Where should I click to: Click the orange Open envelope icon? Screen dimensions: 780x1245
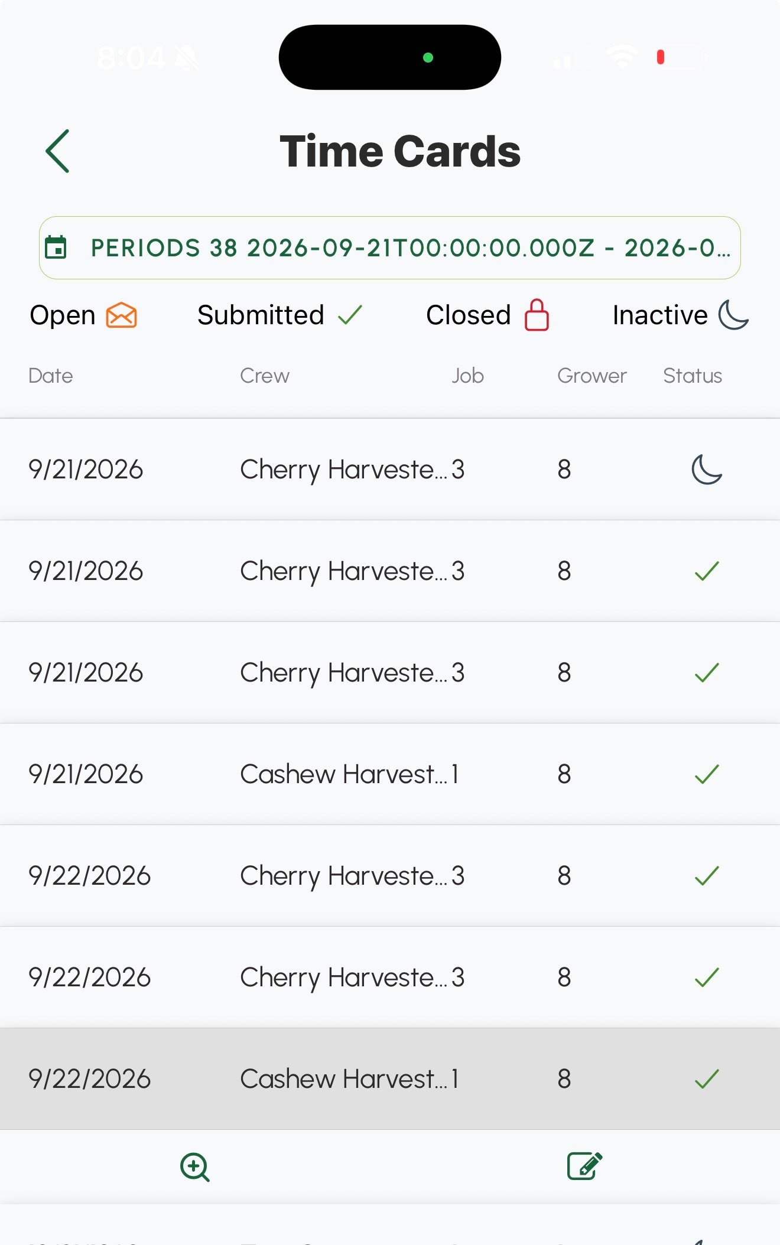[122, 315]
